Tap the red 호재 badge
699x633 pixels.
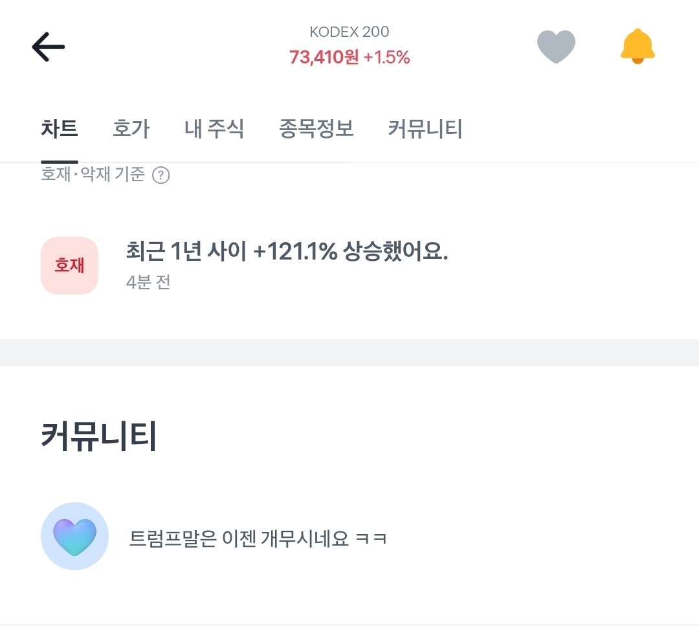pos(69,265)
